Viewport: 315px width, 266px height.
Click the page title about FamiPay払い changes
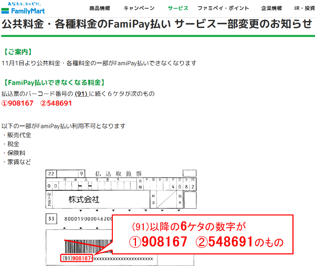tap(157, 24)
